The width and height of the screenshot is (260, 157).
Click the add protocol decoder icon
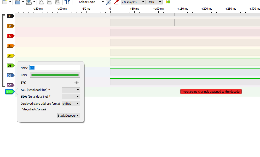tap(168, 2)
